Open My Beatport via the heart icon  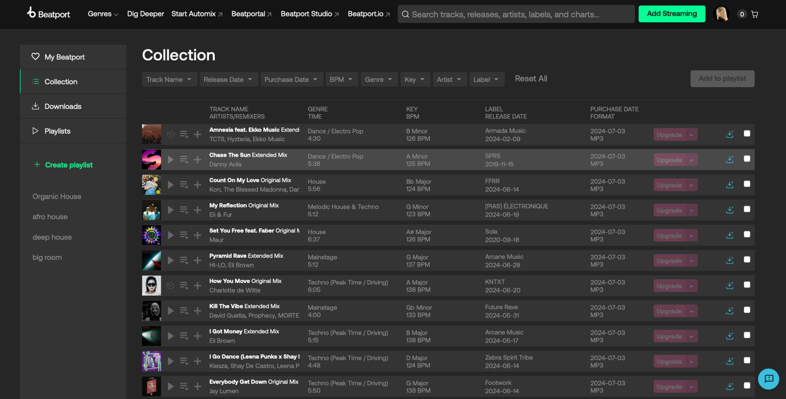(x=36, y=57)
